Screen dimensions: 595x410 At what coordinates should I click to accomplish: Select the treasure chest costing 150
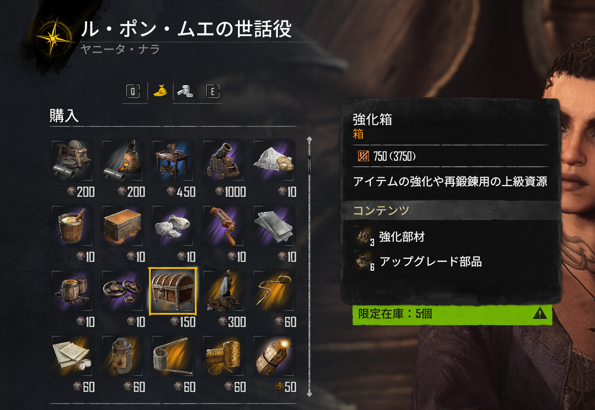[173, 291]
